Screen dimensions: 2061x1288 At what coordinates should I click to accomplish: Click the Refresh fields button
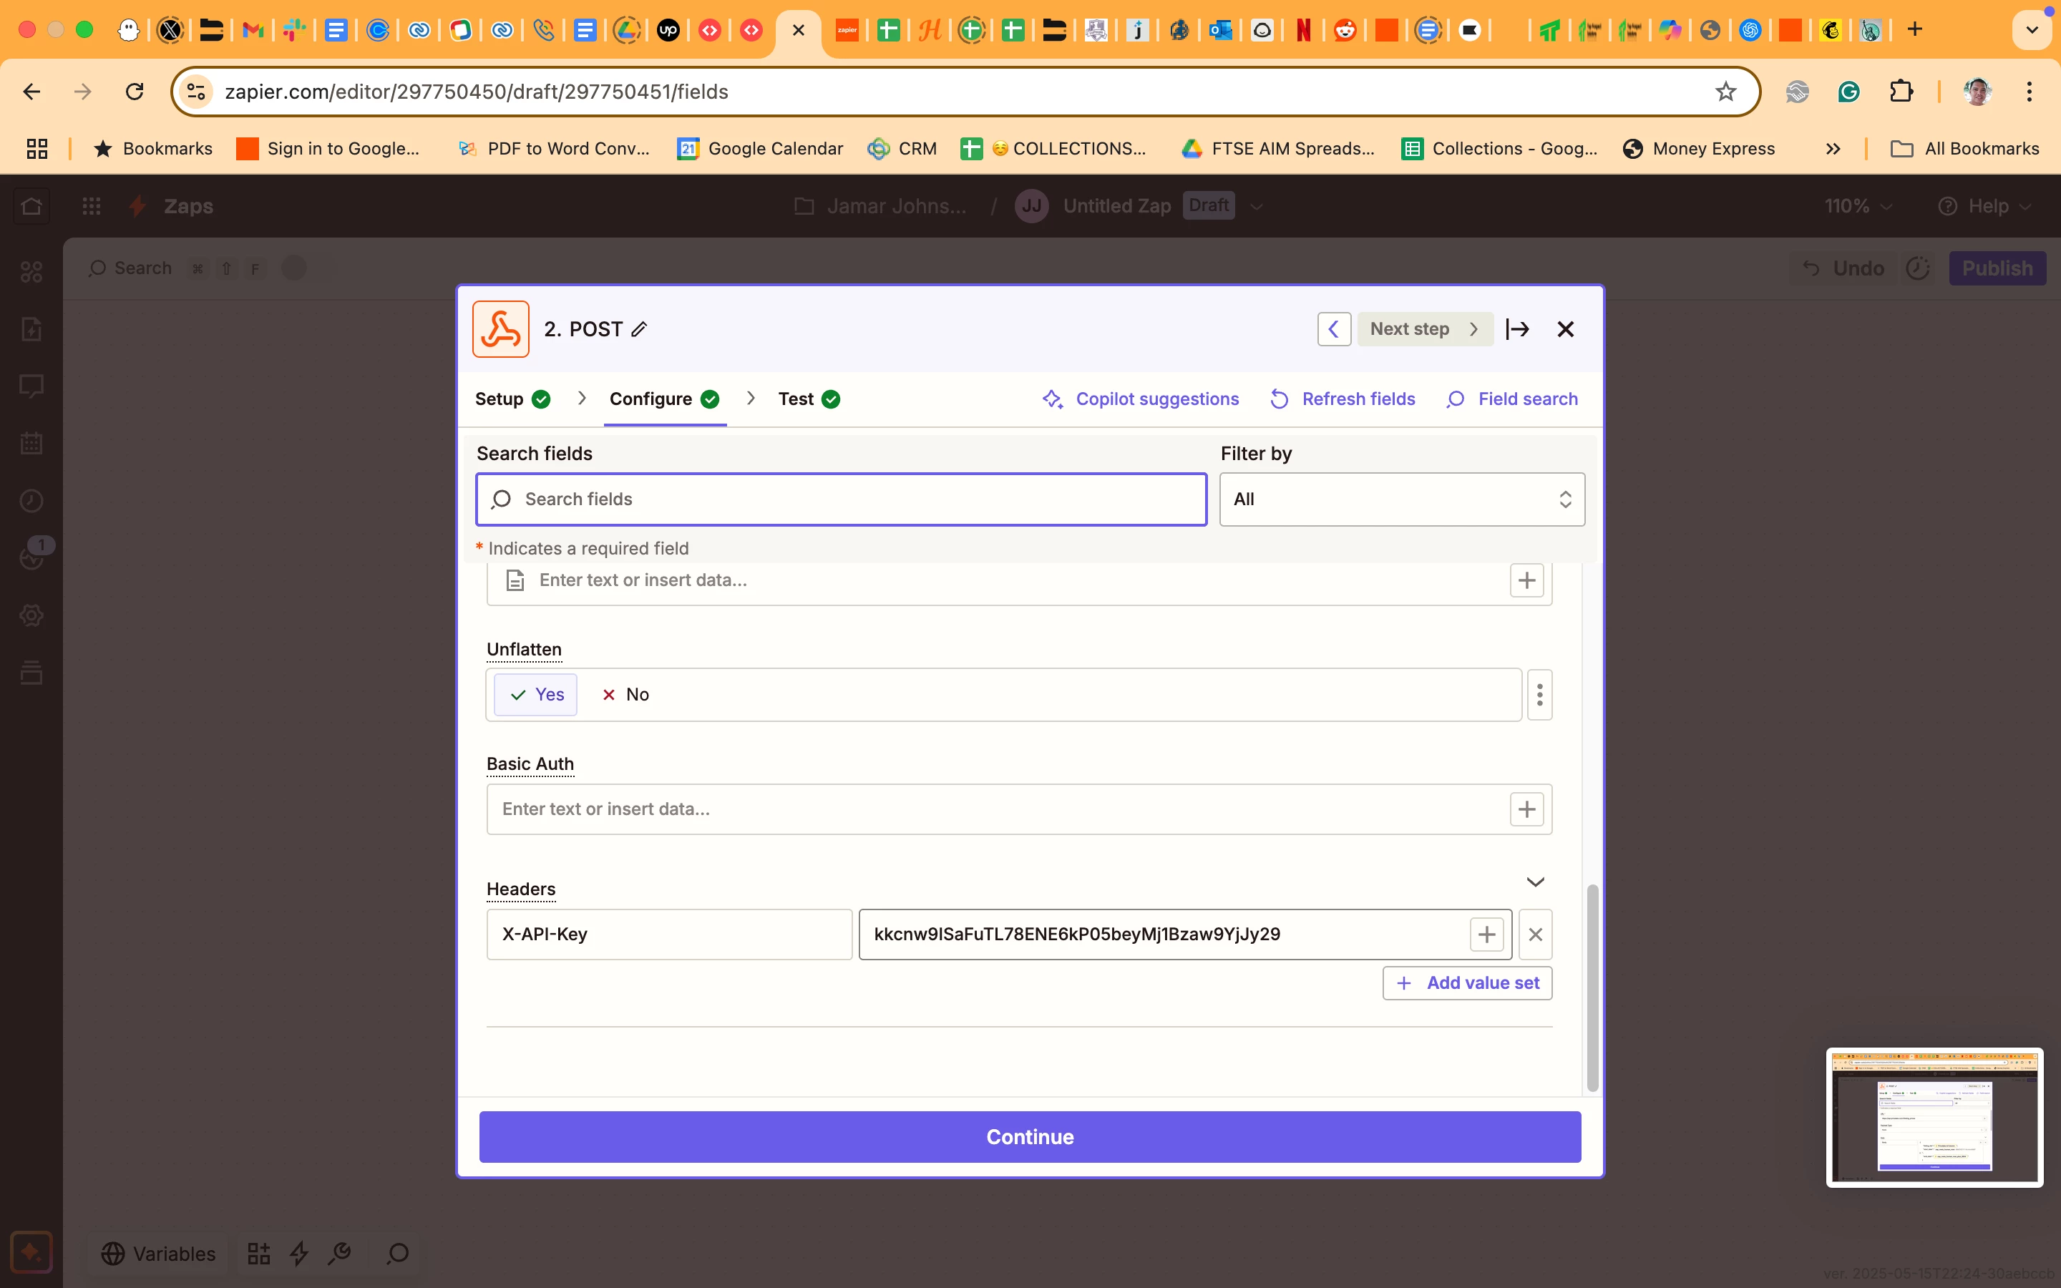pyautogui.click(x=1343, y=399)
